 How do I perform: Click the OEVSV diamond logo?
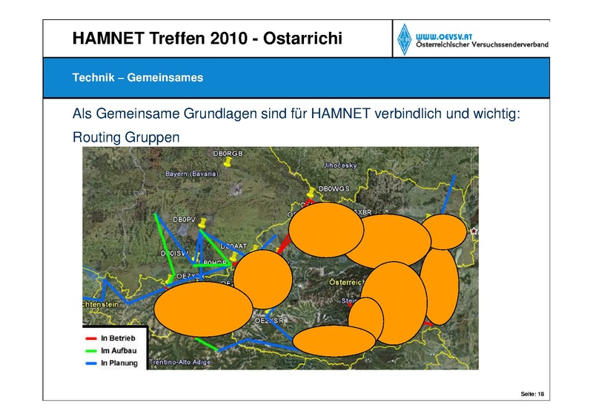(x=404, y=39)
